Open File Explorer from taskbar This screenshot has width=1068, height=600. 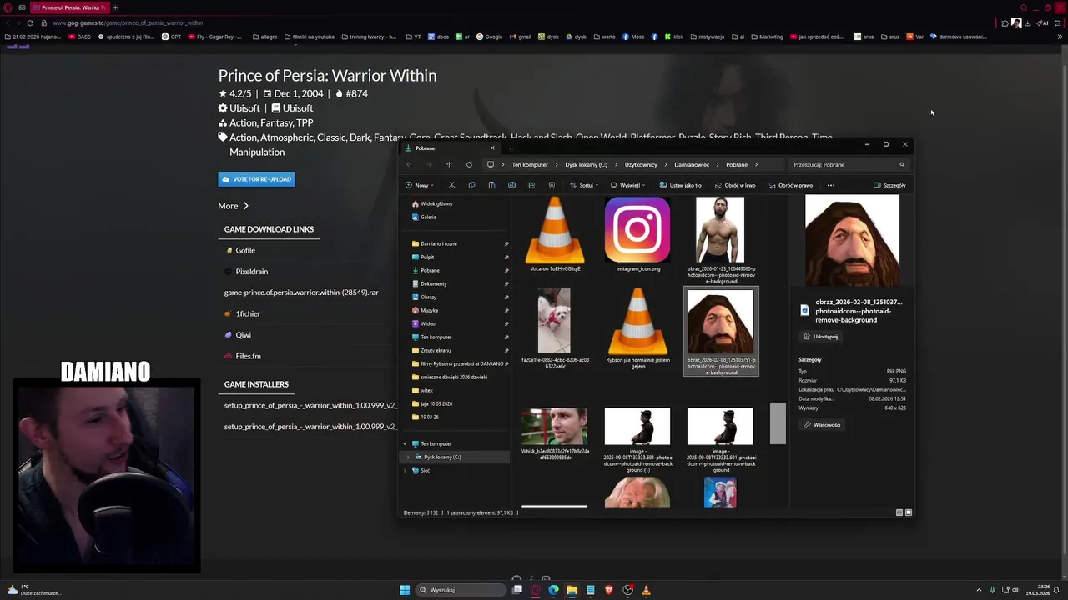coord(572,590)
